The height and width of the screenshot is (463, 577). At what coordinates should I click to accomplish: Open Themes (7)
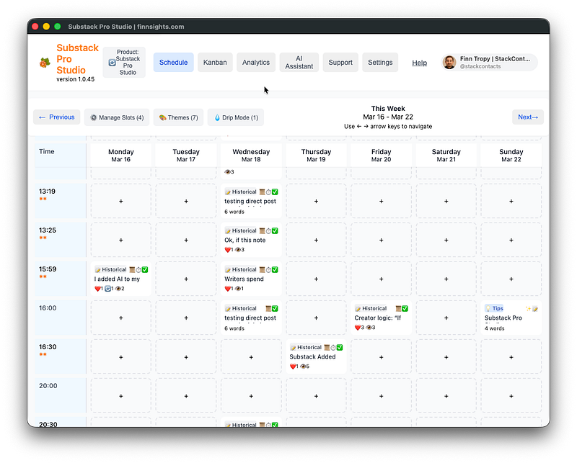178,117
